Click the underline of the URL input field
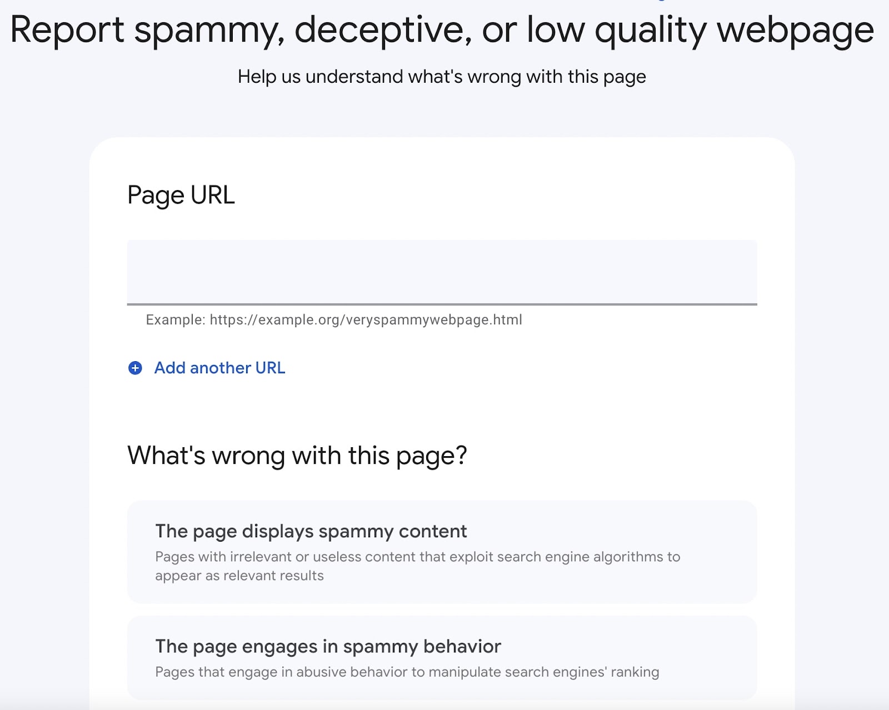The image size is (889, 710). 442,304
